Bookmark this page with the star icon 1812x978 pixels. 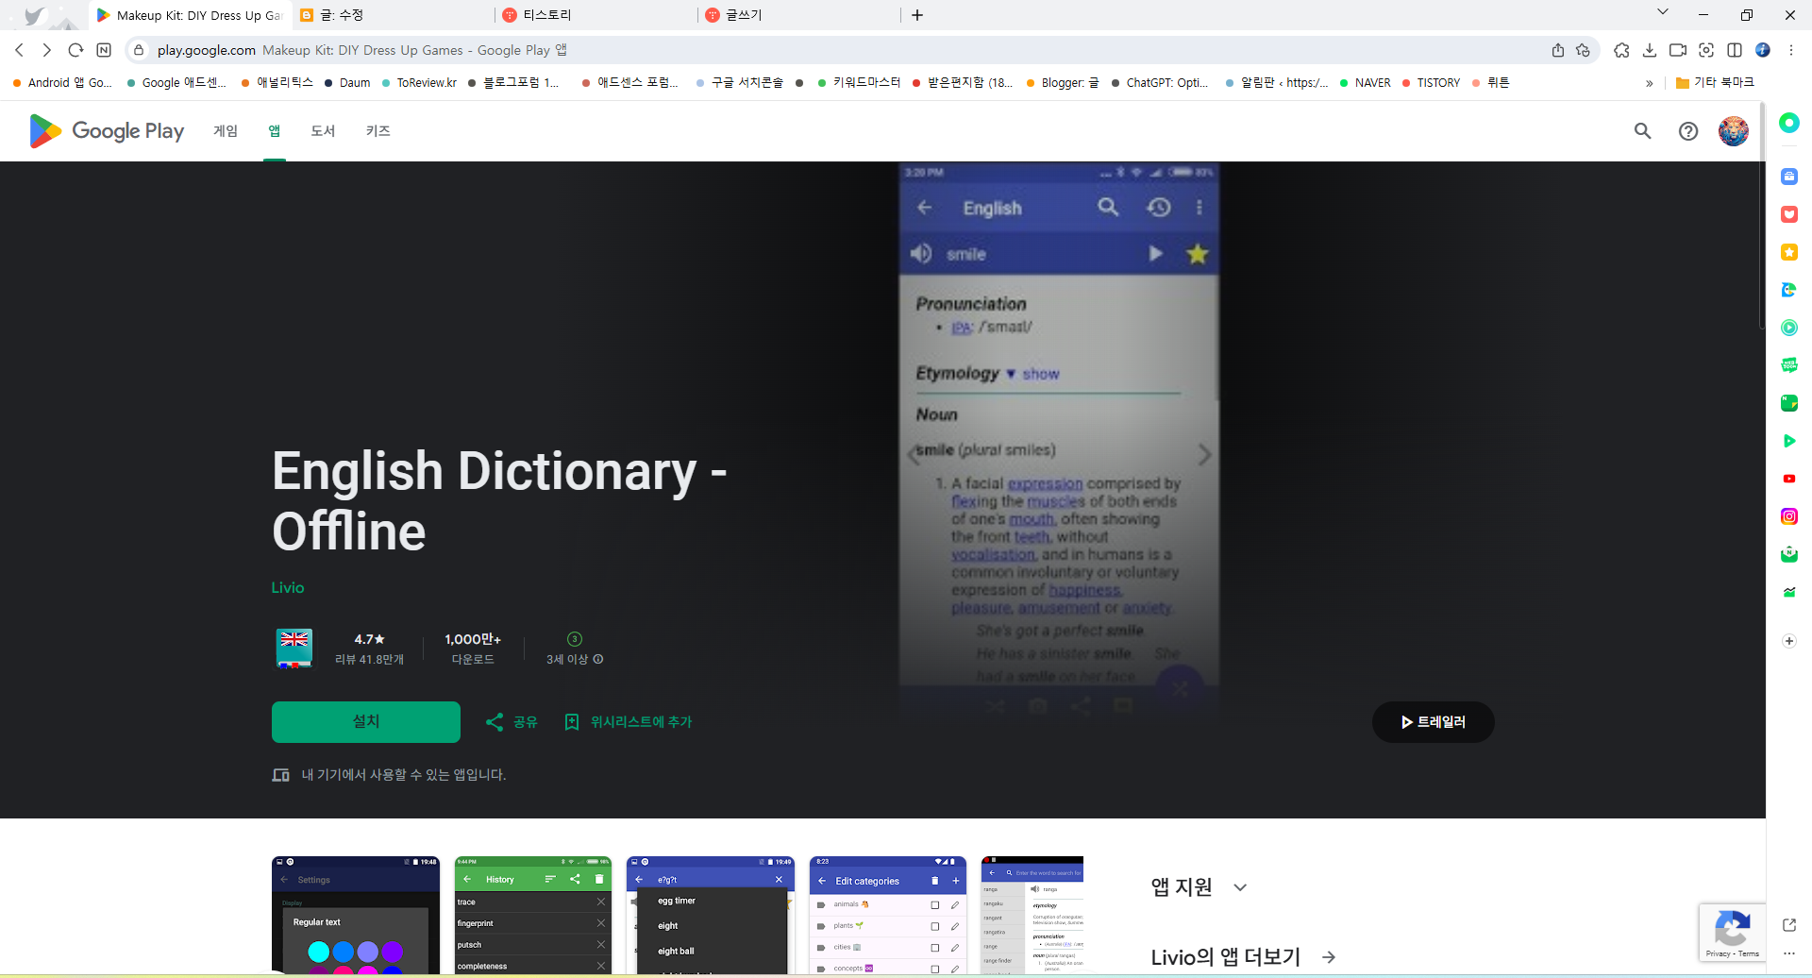click(x=1584, y=50)
